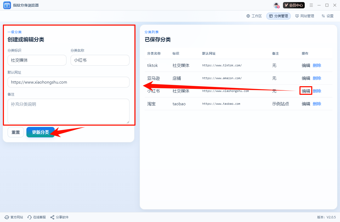The width and height of the screenshot is (340, 222).
Task: Edit the 小红书 category row
Action: point(306,91)
